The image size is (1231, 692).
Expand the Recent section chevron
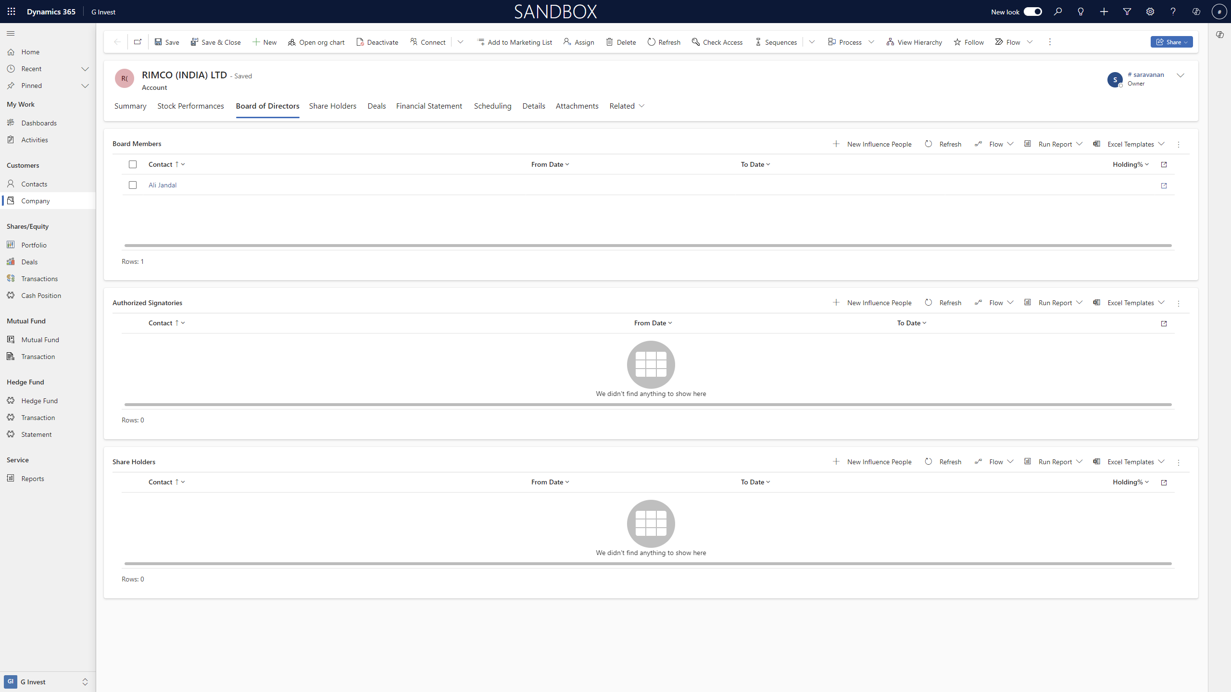(x=85, y=69)
